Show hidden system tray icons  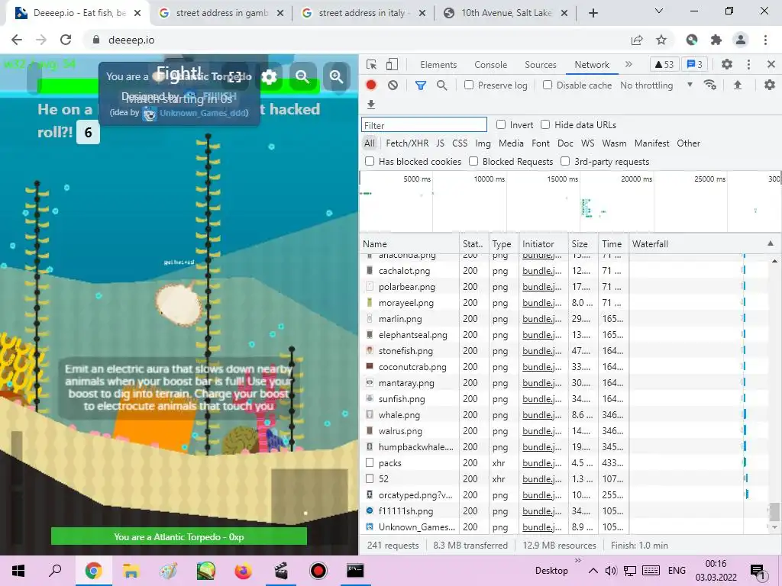click(x=593, y=571)
